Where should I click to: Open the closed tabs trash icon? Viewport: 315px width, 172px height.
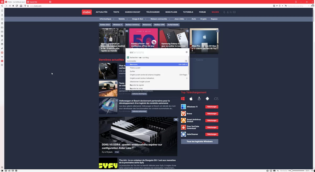tap(296, 2)
